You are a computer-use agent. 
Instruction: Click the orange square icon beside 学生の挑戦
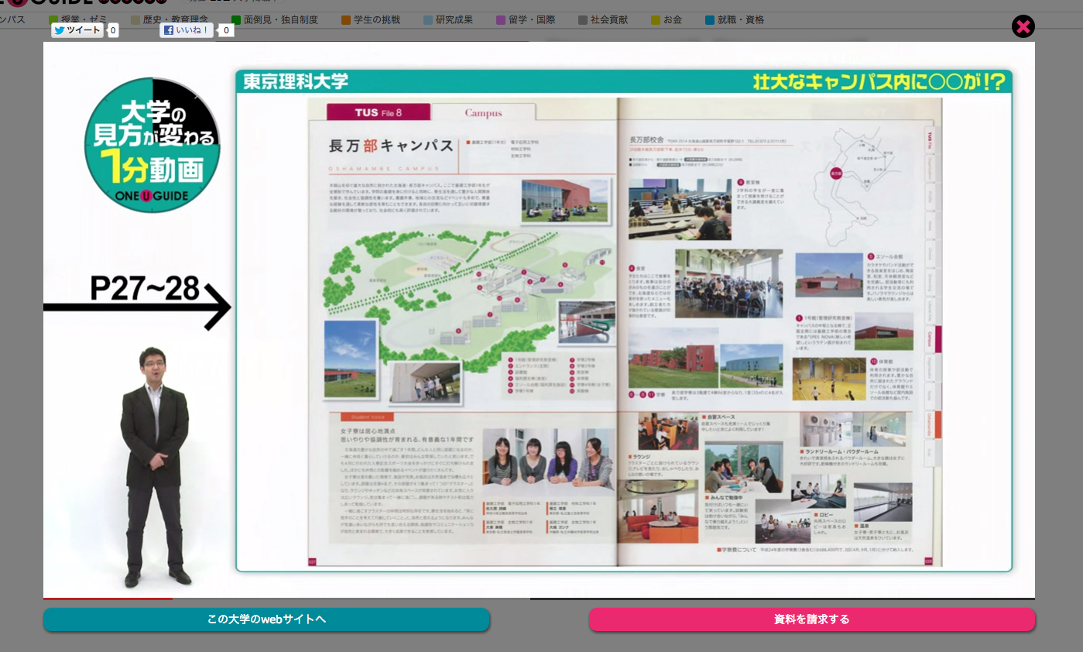[346, 20]
